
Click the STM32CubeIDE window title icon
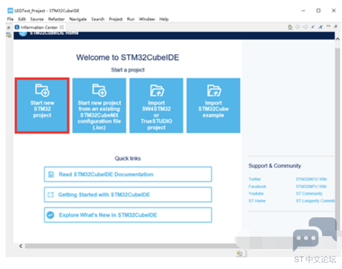pos(10,11)
